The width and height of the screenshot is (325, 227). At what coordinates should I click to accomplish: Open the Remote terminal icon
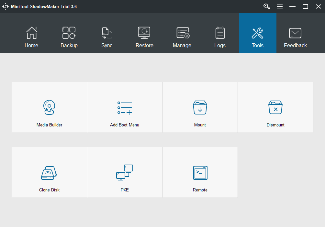click(x=200, y=173)
